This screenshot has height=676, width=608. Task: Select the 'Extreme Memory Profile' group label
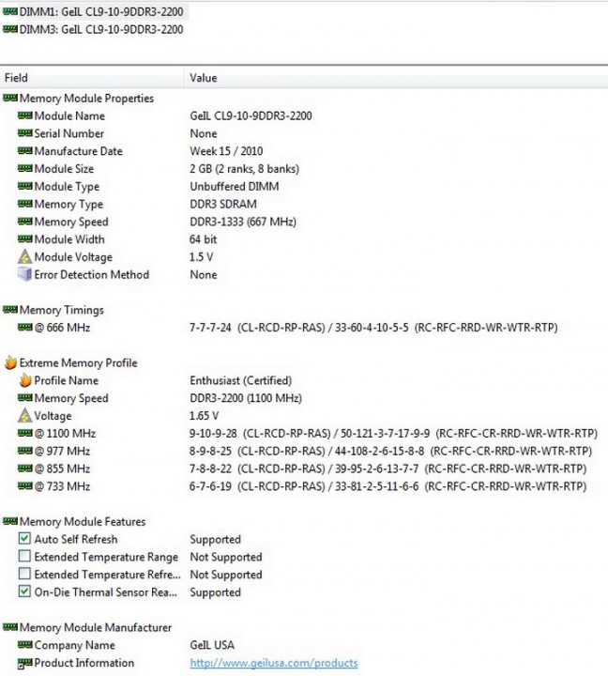pyautogui.click(x=79, y=362)
